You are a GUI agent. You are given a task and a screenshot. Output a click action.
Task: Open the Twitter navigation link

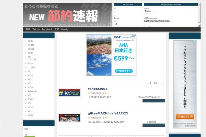[x=36, y=29]
